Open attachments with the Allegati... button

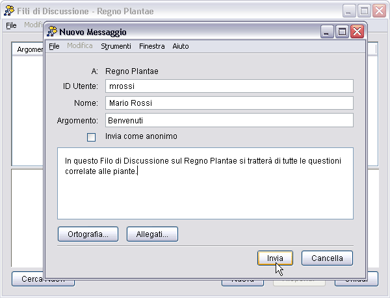click(152, 234)
